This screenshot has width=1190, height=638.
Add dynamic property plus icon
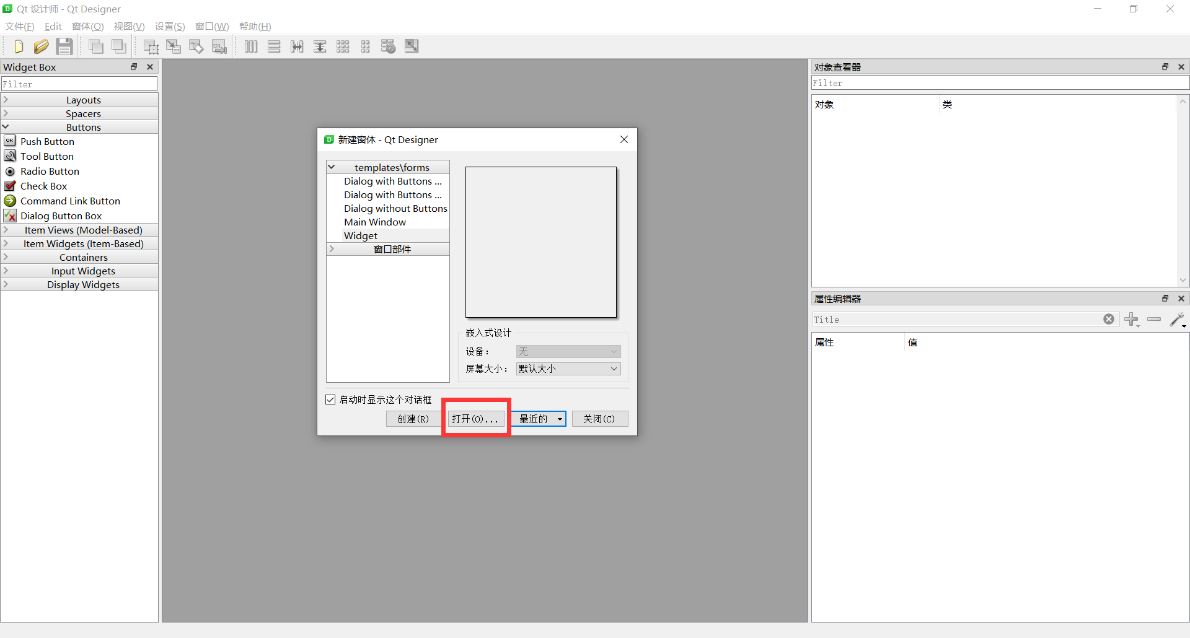(1132, 320)
